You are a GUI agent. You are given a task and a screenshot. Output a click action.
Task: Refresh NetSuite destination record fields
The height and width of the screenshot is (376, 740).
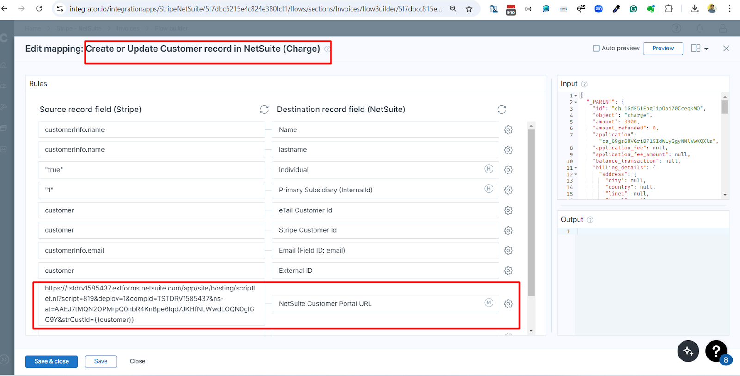(501, 110)
